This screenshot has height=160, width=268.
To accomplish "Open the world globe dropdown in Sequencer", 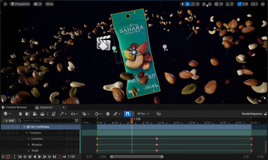I will pyautogui.click(x=7, y=113).
